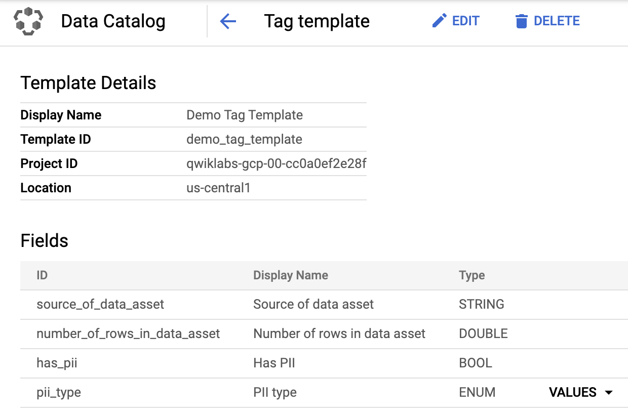
Task: Click the DOUBLE type value
Action: tap(483, 333)
